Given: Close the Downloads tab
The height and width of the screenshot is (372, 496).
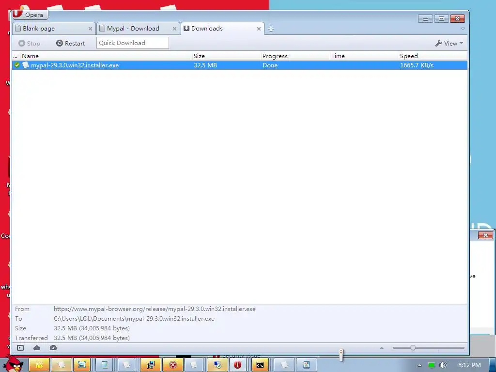Looking at the screenshot, I should (x=259, y=29).
